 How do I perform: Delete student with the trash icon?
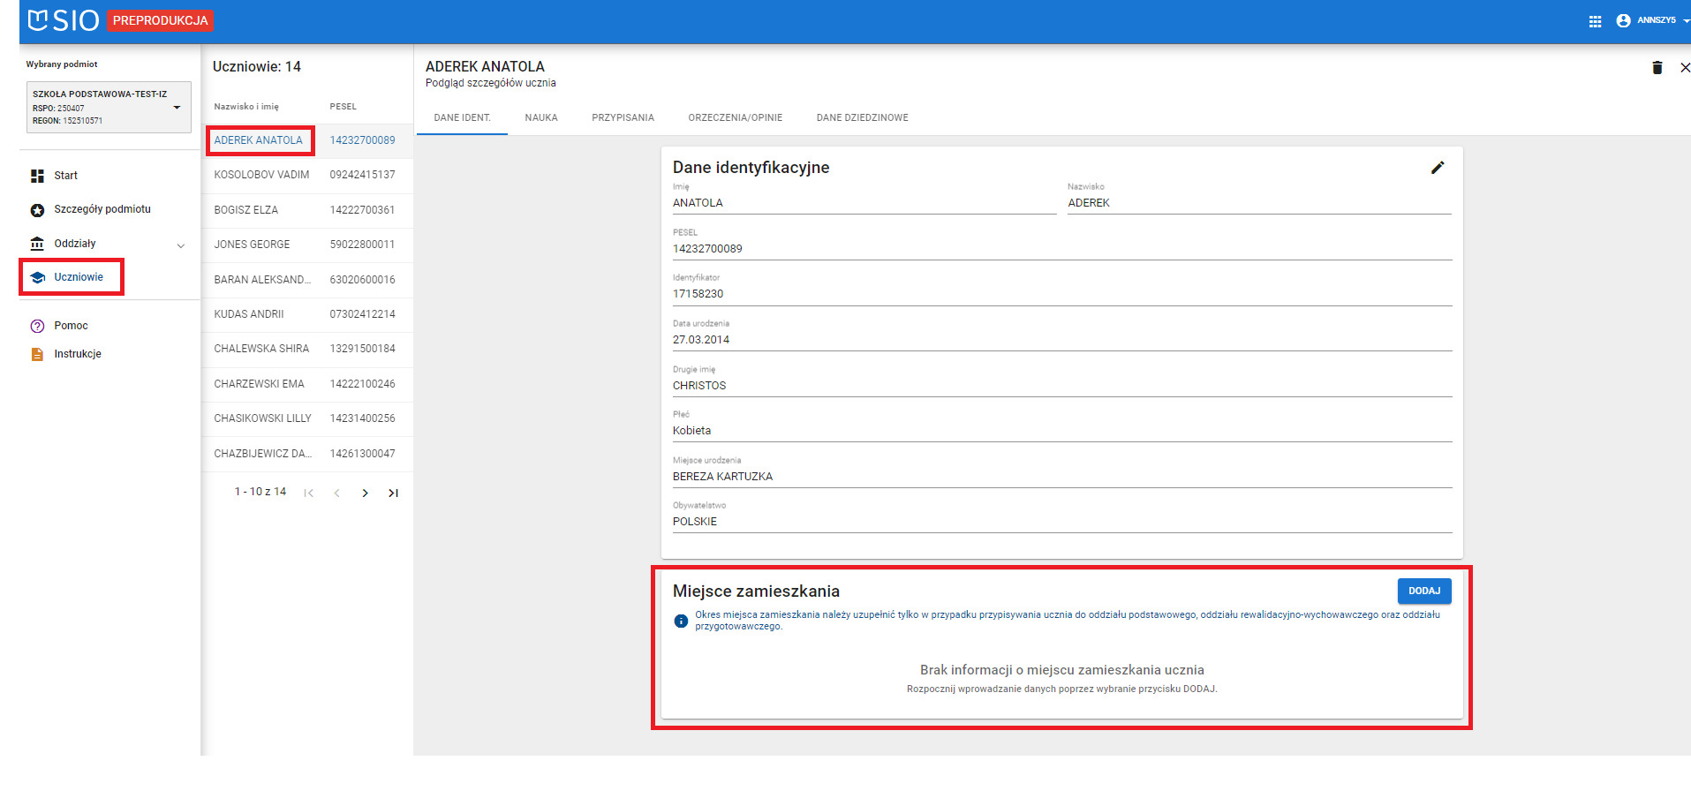pos(1657,68)
